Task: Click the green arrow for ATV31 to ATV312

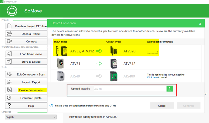Action: [x=99, y=64]
